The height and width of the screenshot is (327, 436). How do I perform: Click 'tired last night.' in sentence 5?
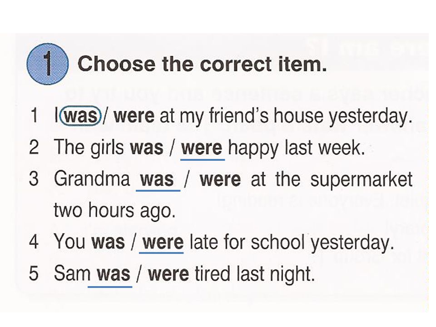coord(254,274)
